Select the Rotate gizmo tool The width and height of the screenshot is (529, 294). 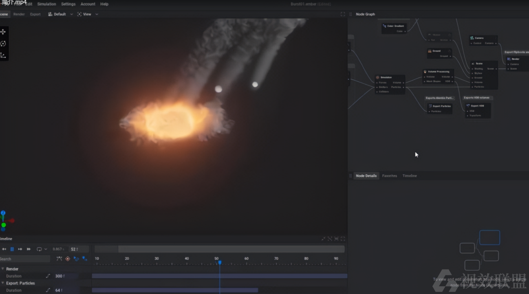tap(3, 44)
